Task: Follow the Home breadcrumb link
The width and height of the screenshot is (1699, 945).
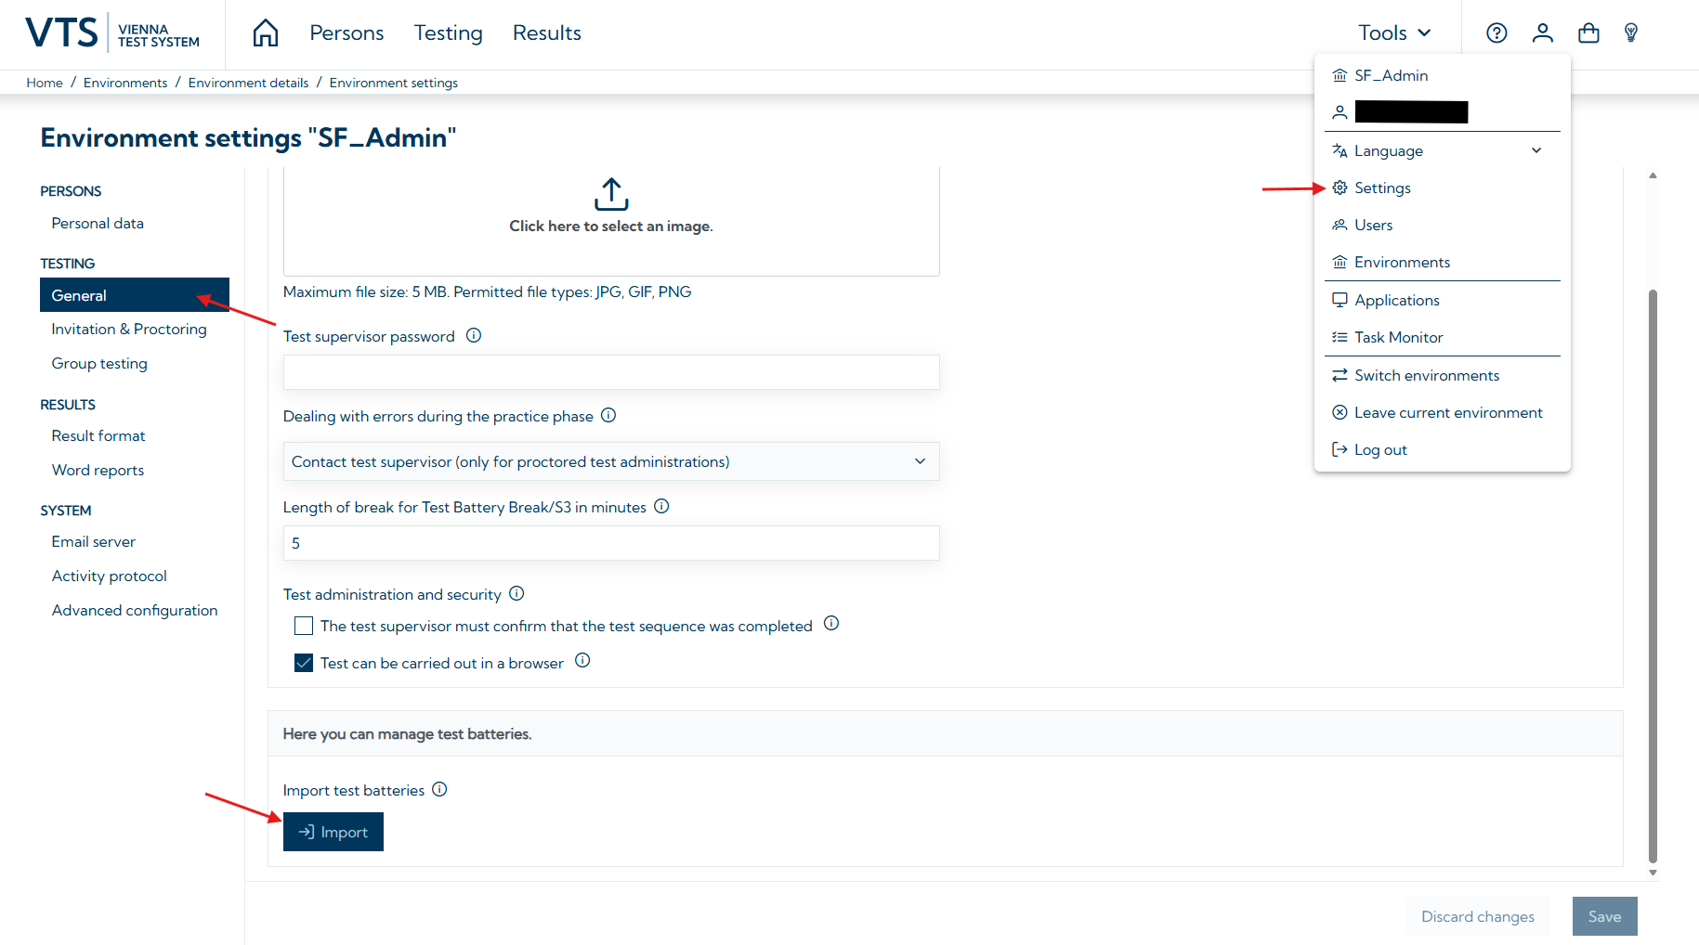Action: point(45,83)
